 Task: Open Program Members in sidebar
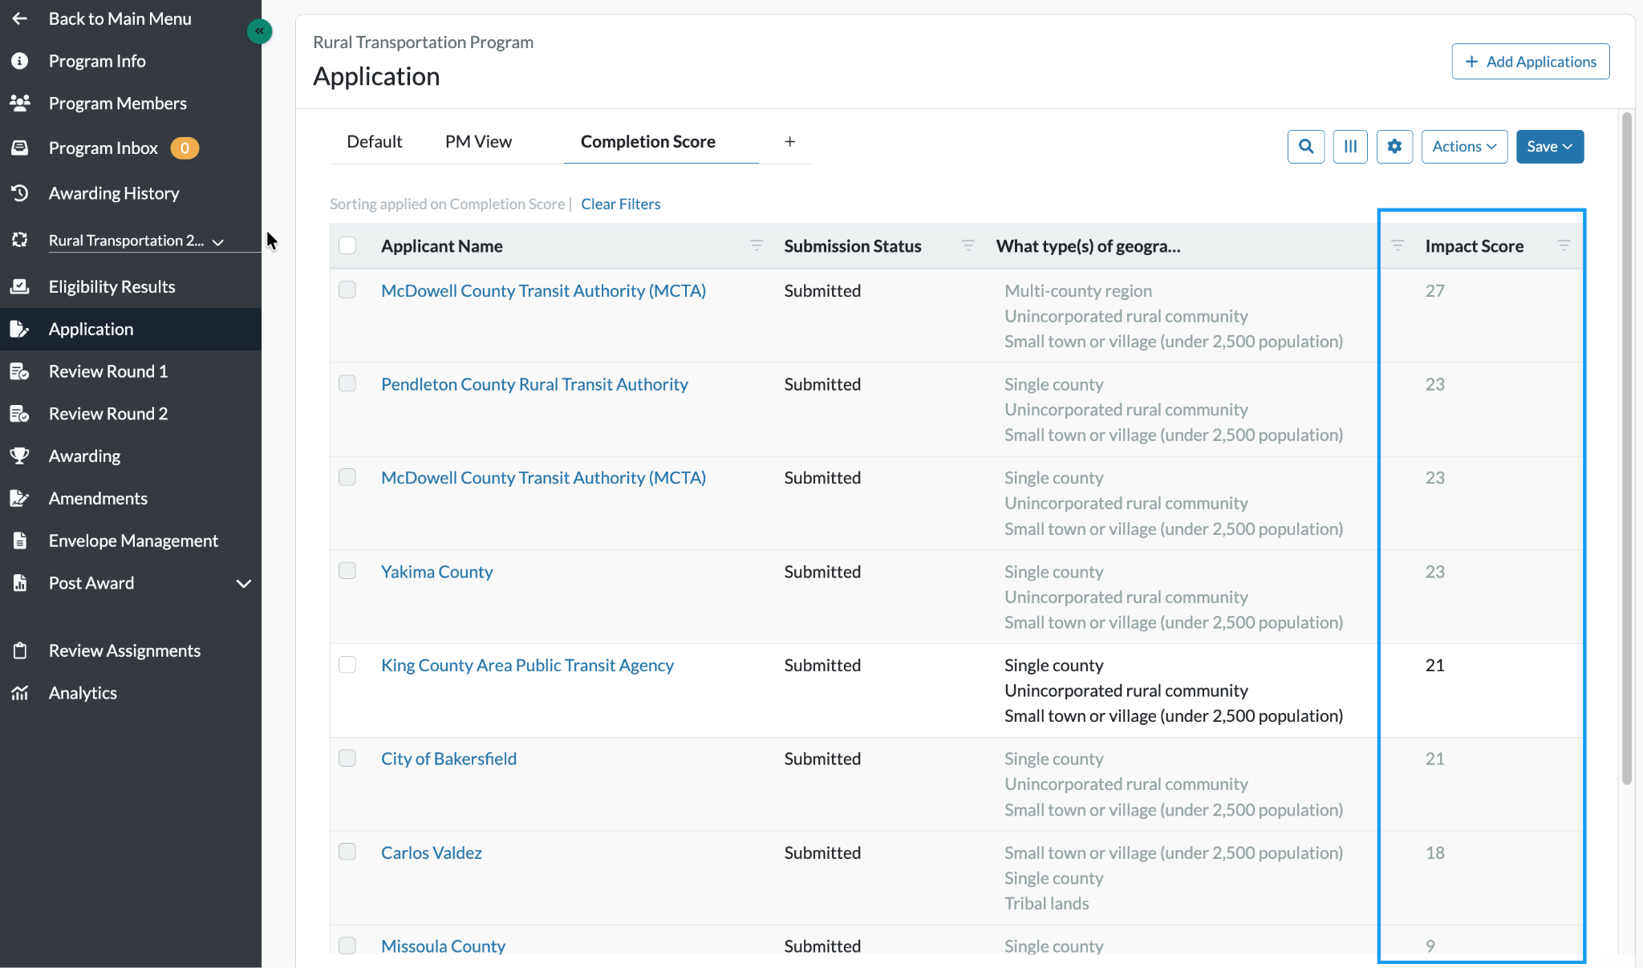click(x=117, y=103)
